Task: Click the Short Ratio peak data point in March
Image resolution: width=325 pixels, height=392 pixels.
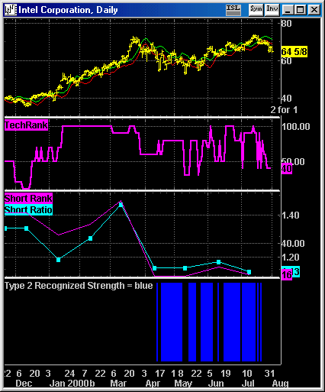Action: click(x=121, y=205)
